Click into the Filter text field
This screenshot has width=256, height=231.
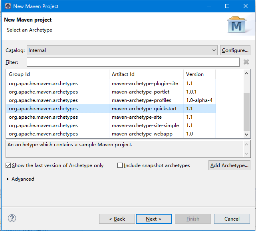(133, 62)
